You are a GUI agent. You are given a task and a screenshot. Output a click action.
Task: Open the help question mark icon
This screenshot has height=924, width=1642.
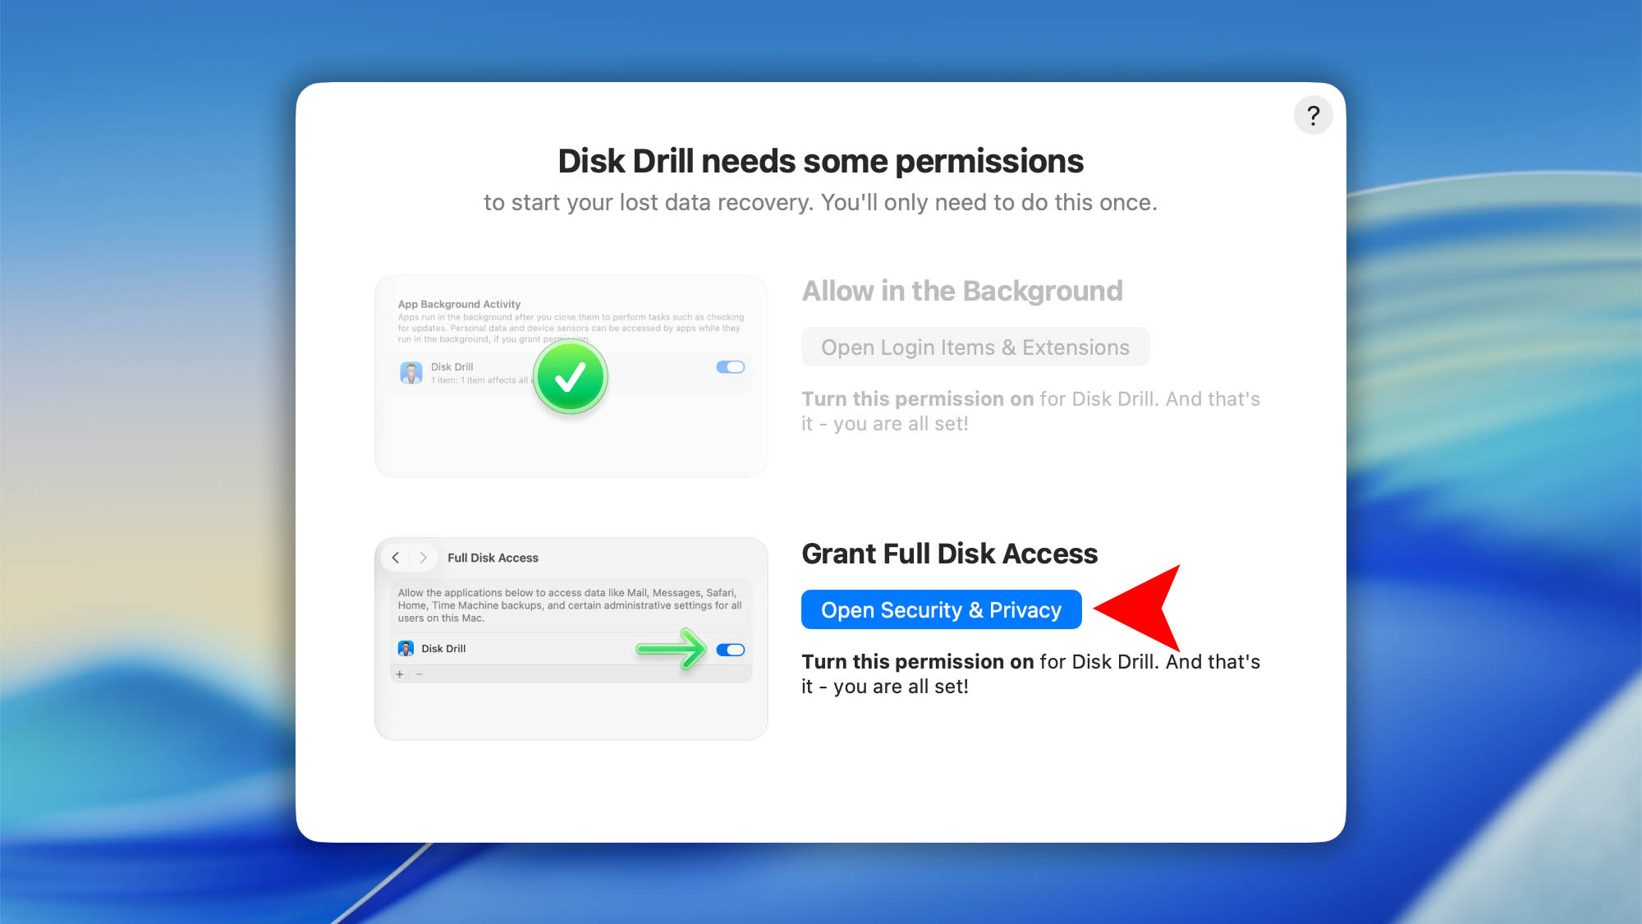coord(1313,115)
